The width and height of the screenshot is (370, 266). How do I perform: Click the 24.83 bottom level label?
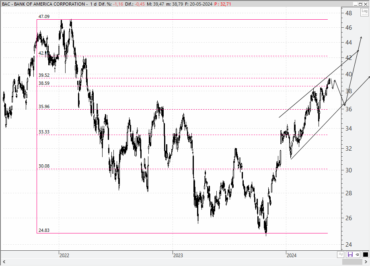pyautogui.click(x=44, y=230)
